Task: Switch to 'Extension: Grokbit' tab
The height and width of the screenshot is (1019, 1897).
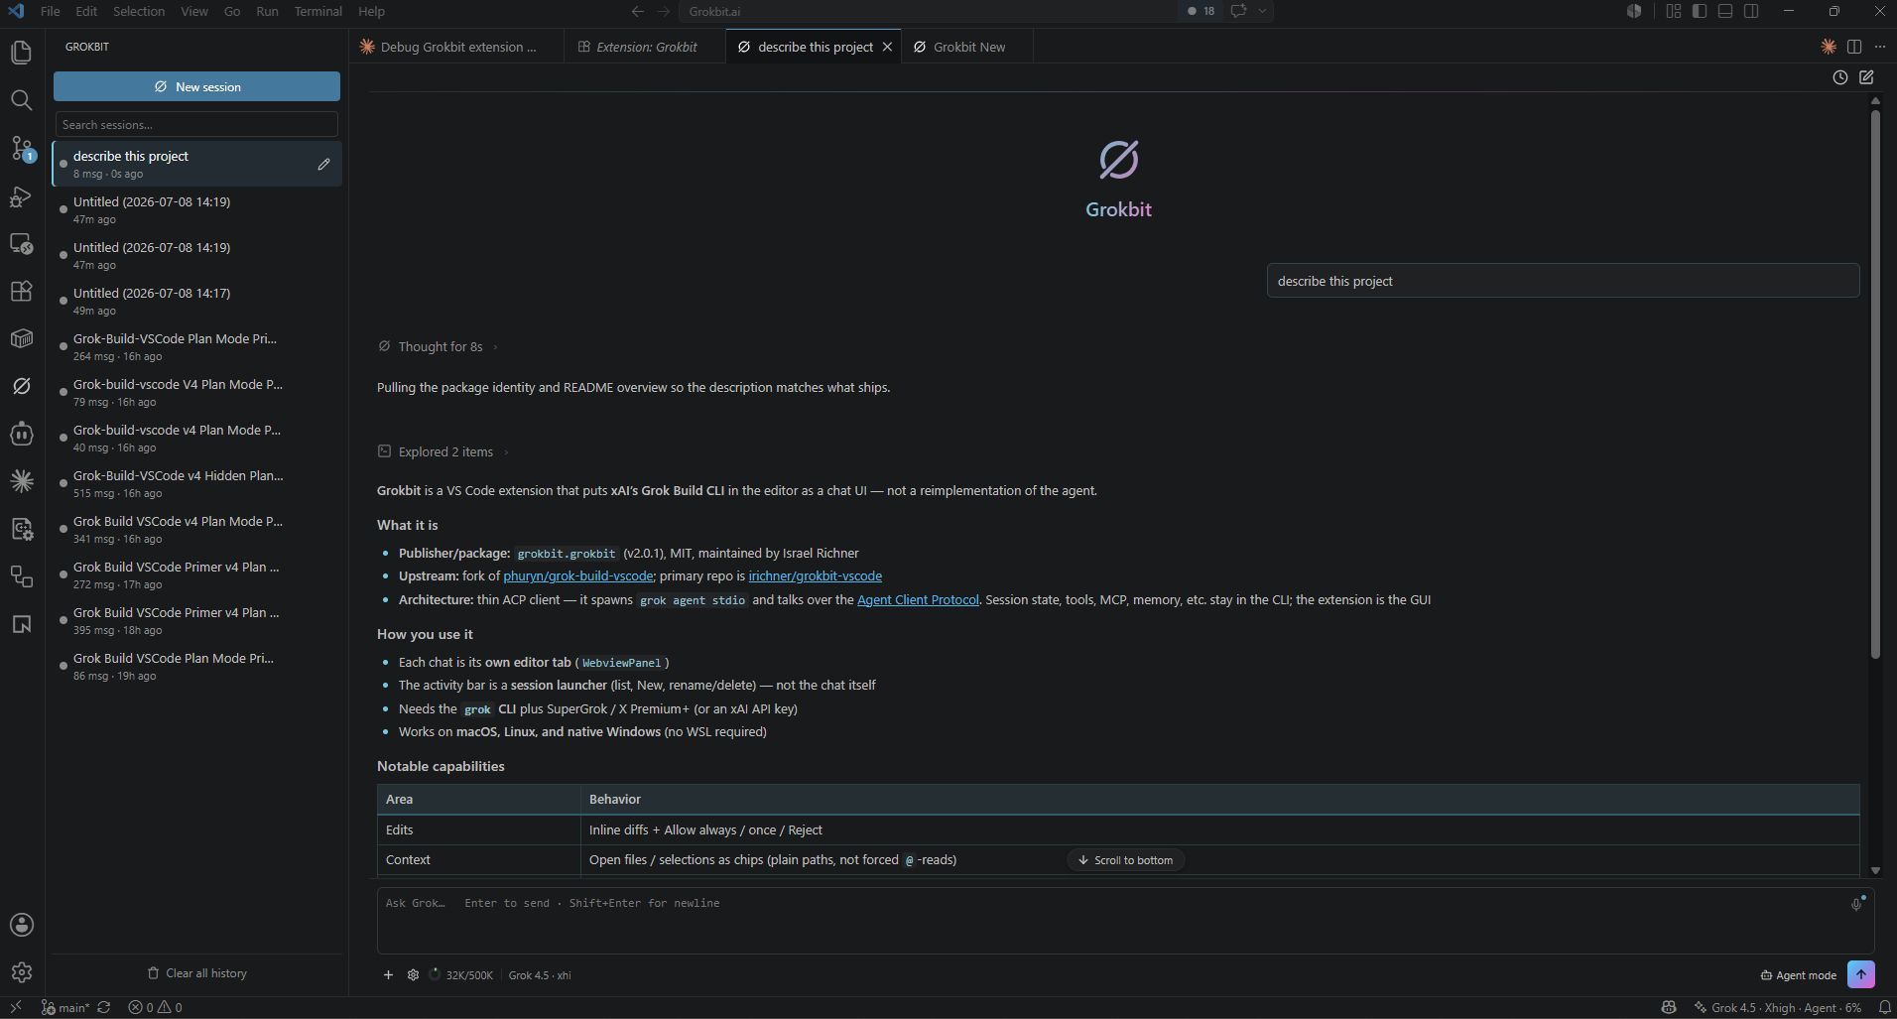Action: [x=645, y=47]
